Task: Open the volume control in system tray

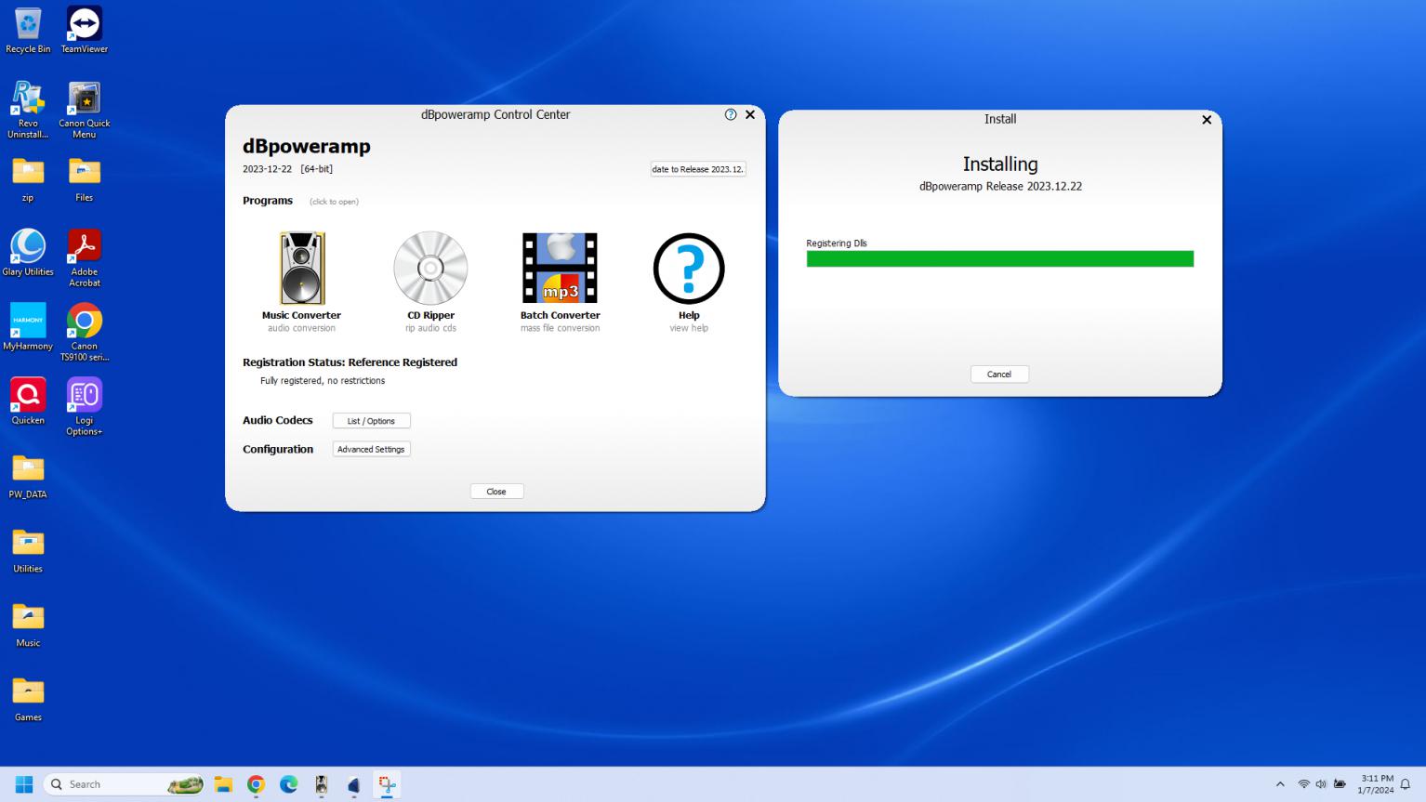Action: tap(1321, 784)
